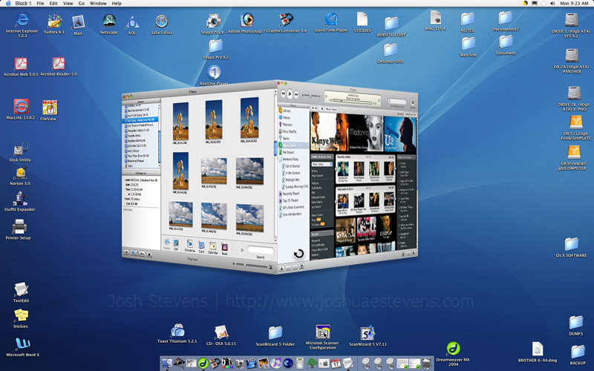Open the File menu
This screenshot has height=371, width=594.
(x=40, y=3)
